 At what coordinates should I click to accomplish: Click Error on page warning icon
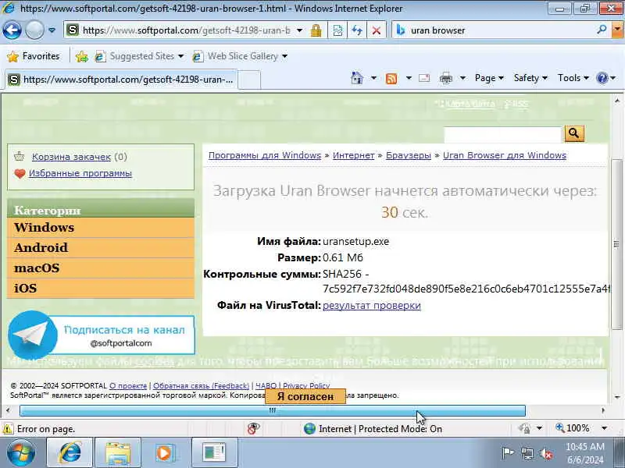8,429
